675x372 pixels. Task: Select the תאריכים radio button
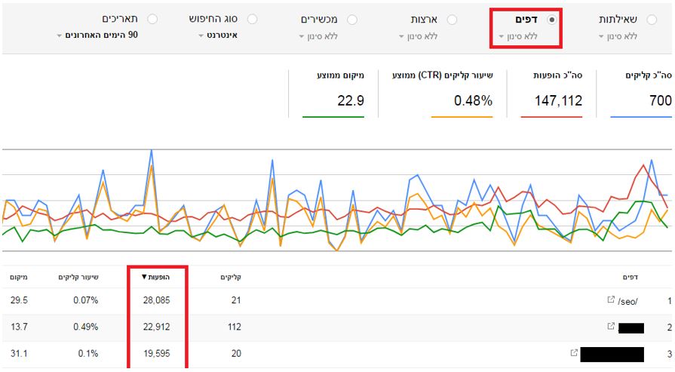[x=153, y=20]
